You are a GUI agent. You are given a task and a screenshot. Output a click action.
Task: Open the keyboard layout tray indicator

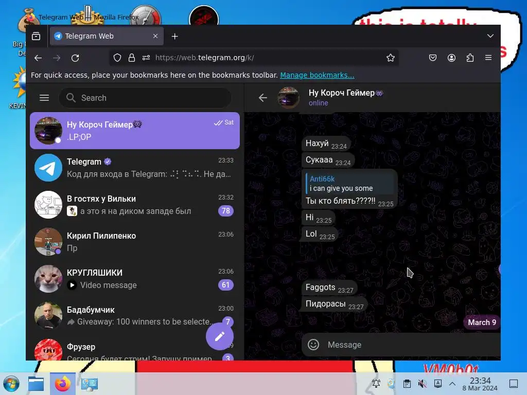click(x=437, y=383)
